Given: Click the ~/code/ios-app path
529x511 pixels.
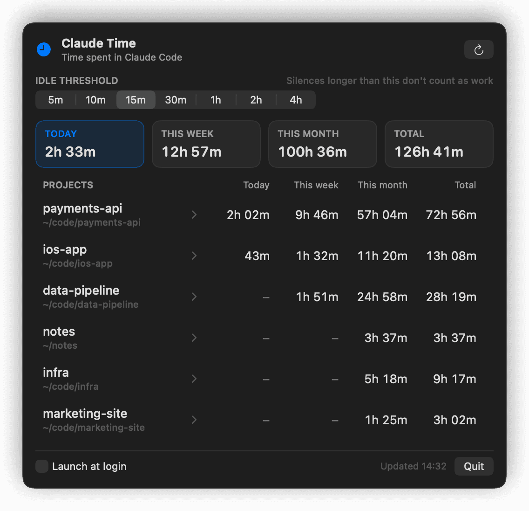Looking at the screenshot, I should pyautogui.click(x=78, y=263).
